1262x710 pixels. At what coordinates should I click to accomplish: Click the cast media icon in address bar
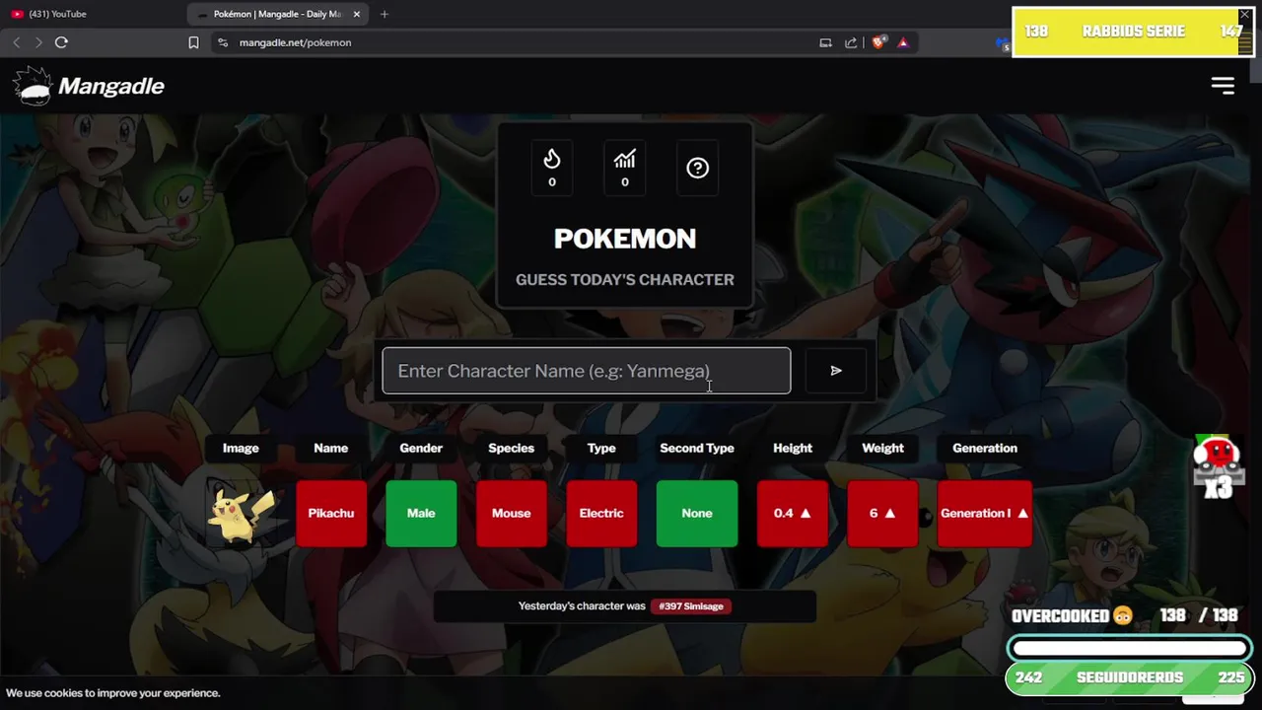[825, 42]
